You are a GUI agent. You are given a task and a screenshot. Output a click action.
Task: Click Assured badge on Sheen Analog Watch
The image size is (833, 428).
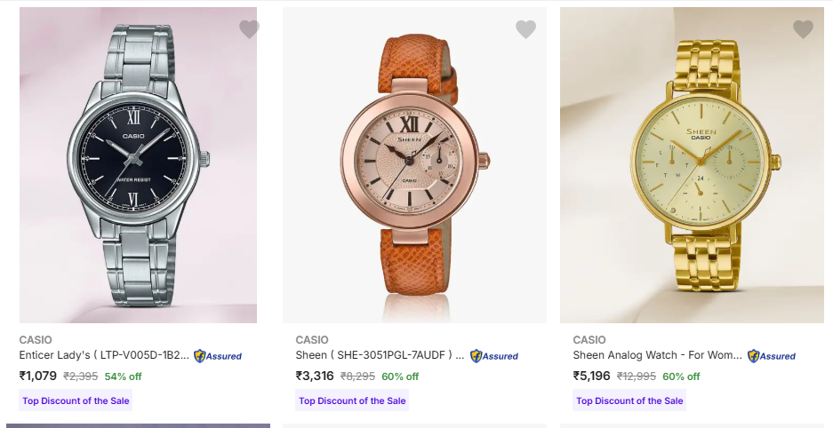coord(772,356)
